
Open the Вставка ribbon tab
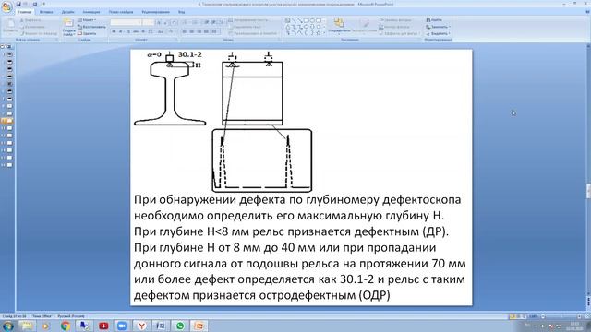pos(46,12)
